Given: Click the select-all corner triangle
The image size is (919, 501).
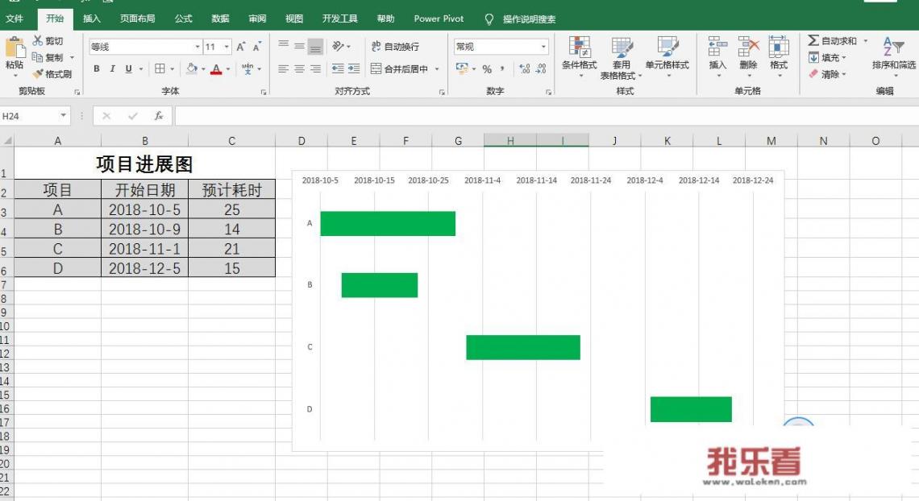Looking at the screenshot, I should (x=7, y=140).
